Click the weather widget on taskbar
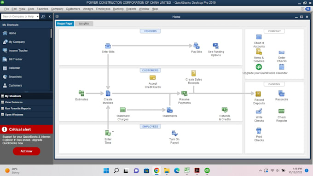 [12, 170]
